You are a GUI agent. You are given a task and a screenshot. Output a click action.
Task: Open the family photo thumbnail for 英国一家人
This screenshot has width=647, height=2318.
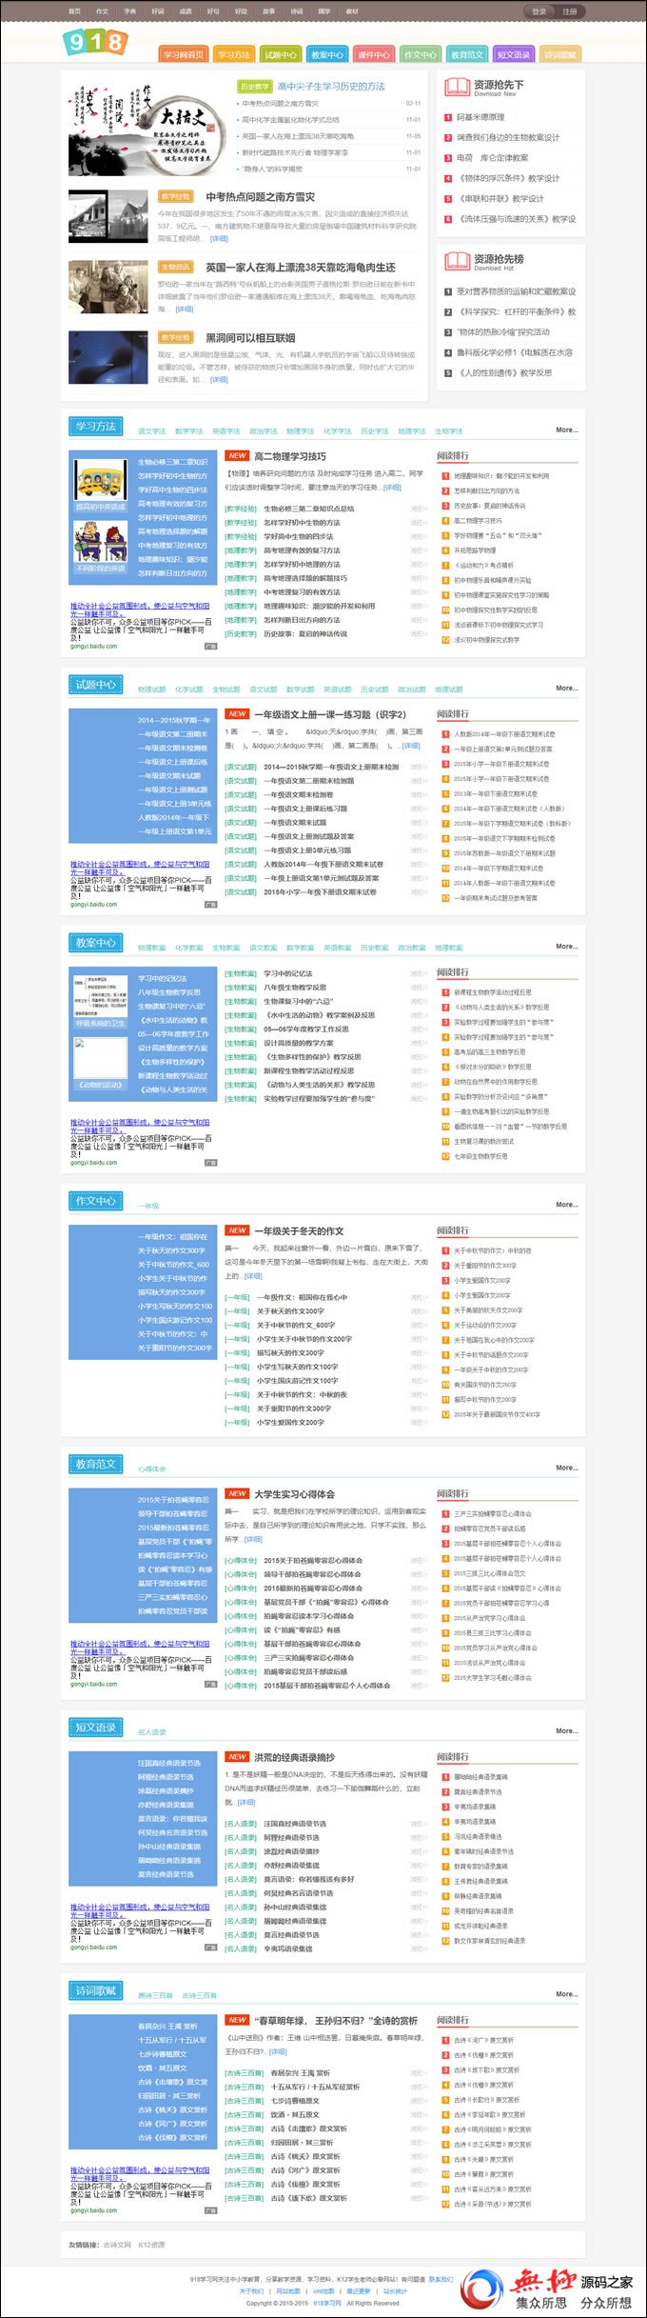[x=108, y=287]
